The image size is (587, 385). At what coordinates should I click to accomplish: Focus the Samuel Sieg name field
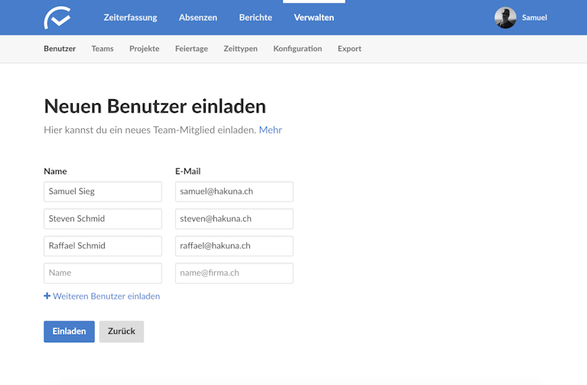pos(102,192)
